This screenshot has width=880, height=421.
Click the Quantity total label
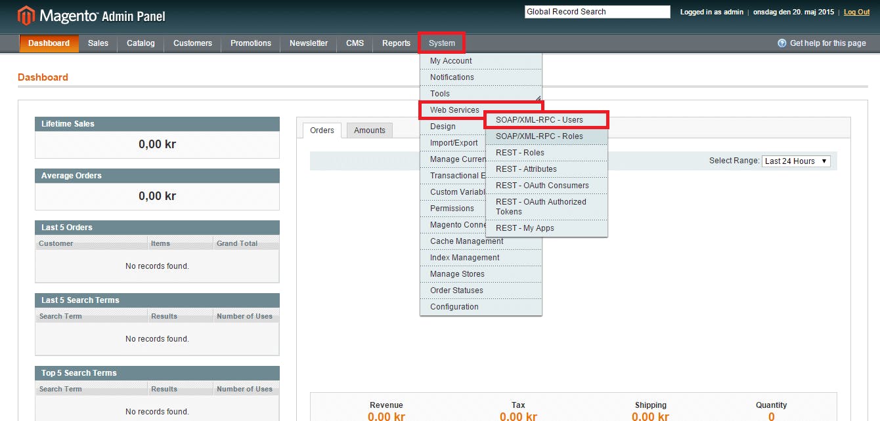click(x=771, y=405)
